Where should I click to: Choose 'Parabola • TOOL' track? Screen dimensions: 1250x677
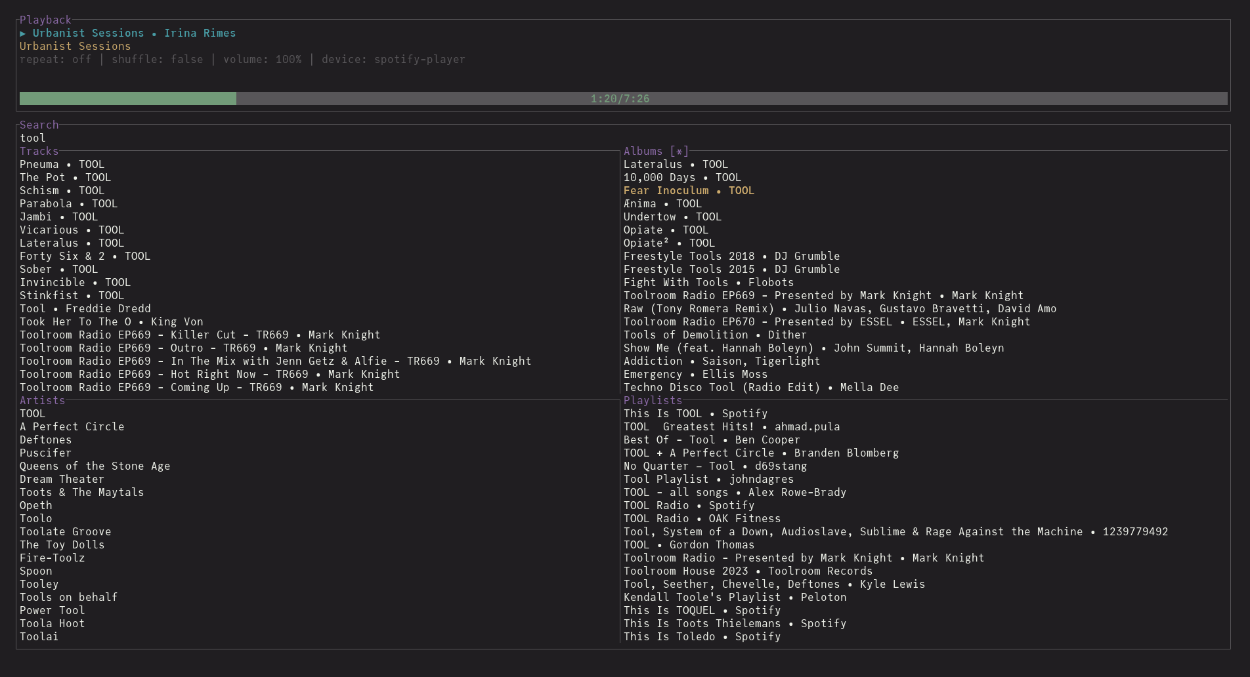point(68,203)
